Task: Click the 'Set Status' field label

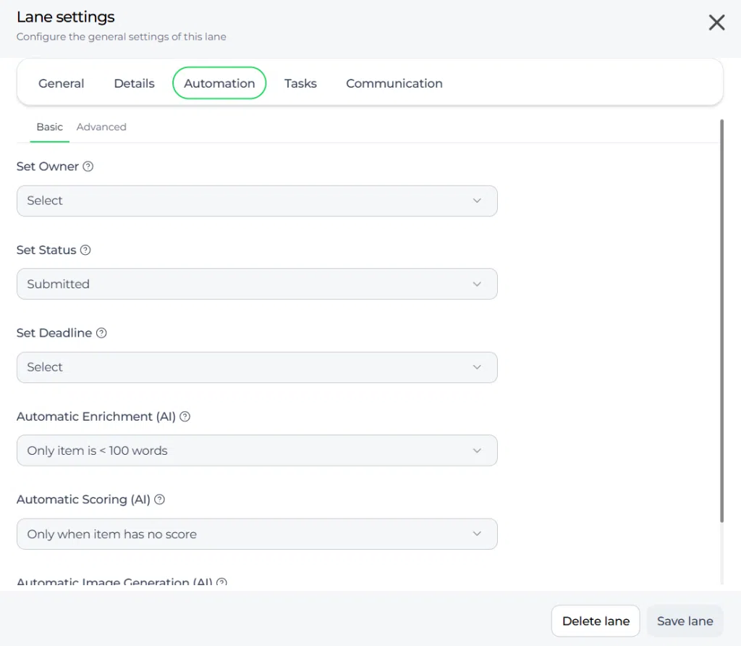Action: point(46,250)
